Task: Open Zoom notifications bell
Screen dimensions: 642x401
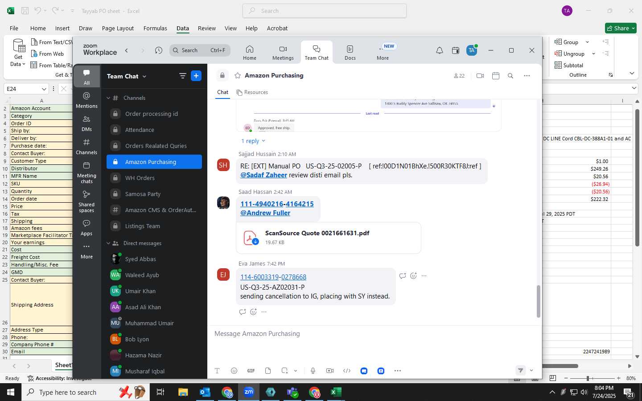Action: point(440,50)
